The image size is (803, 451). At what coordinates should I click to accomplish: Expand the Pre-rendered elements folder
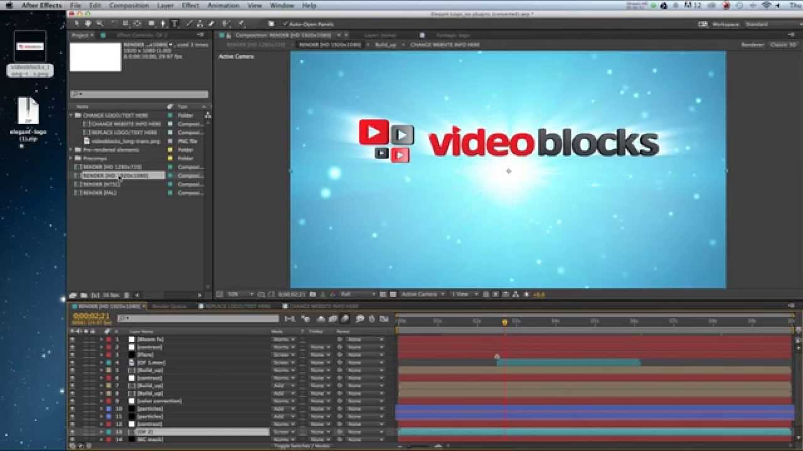coord(72,150)
